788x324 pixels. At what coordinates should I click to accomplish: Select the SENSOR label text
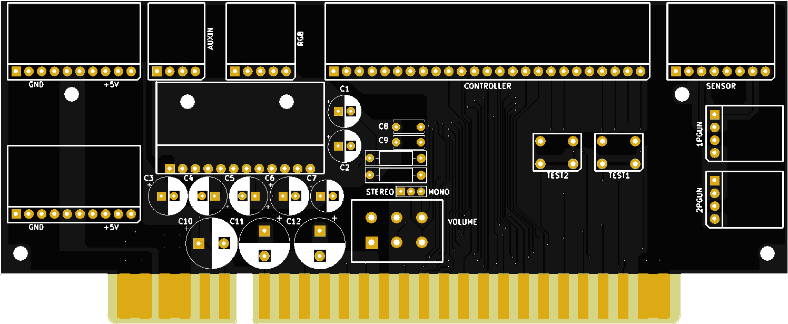click(x=721, y=86)
